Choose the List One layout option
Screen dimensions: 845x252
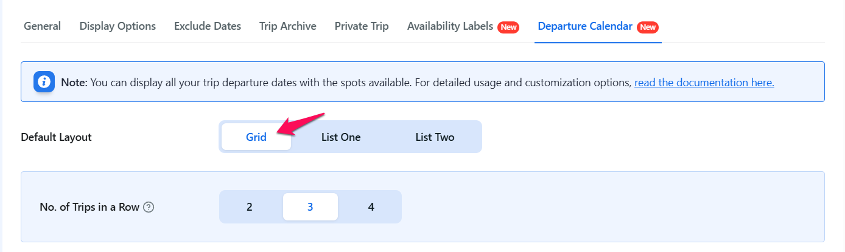341,137
